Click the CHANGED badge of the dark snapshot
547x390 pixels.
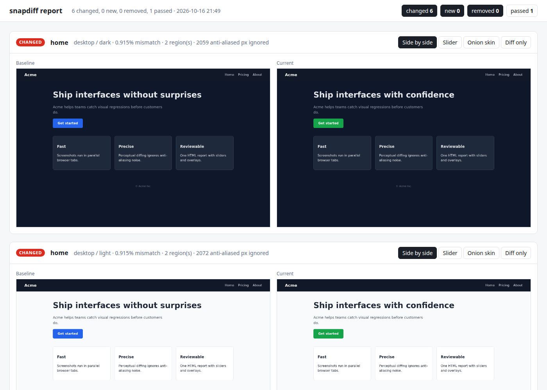[30, 42]
